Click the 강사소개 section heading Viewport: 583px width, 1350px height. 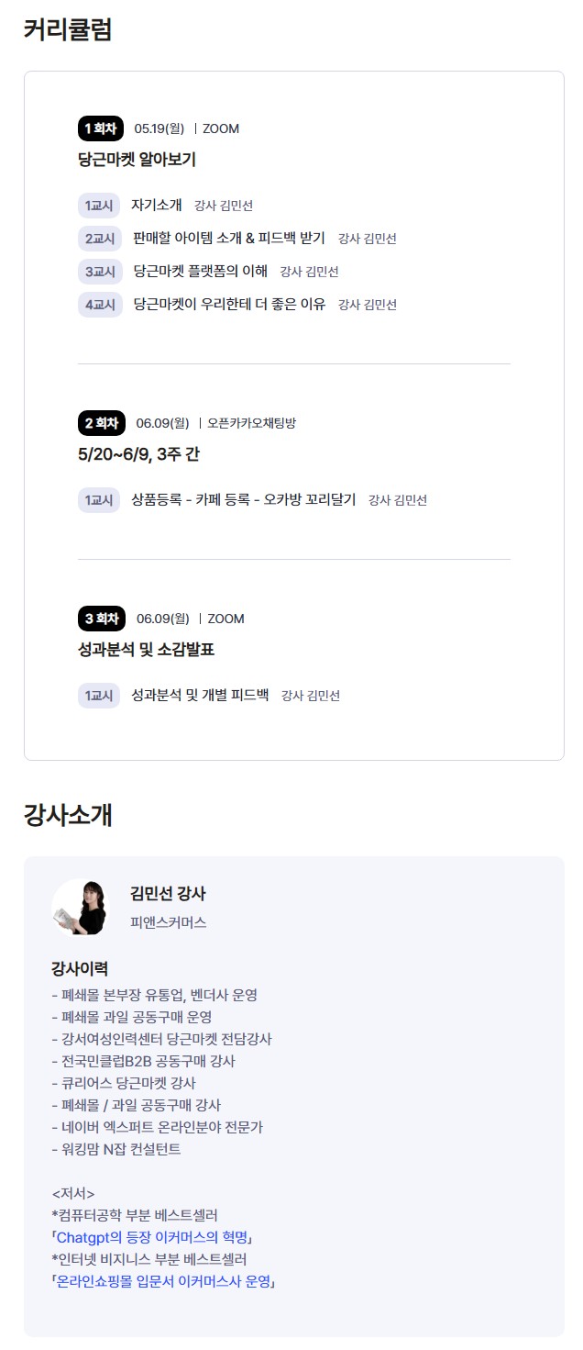click(x=68, y=814)
